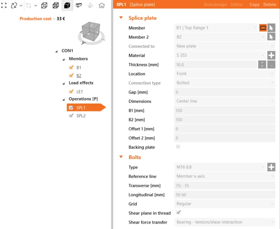Select LE1 load effect item
The height and width of the screenshot is (229, 280).
(79, 92)
